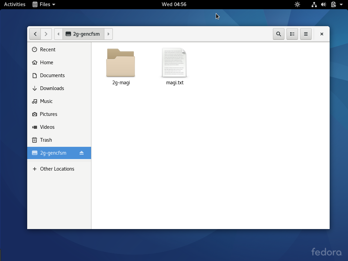348x261 pixels.
Task: Click the brightness sun icon in top bar
Action: (x=297, y=4)
